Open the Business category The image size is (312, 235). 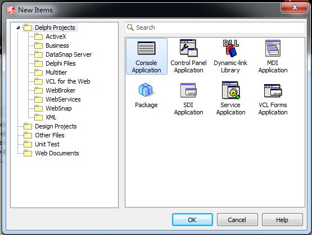57,45
